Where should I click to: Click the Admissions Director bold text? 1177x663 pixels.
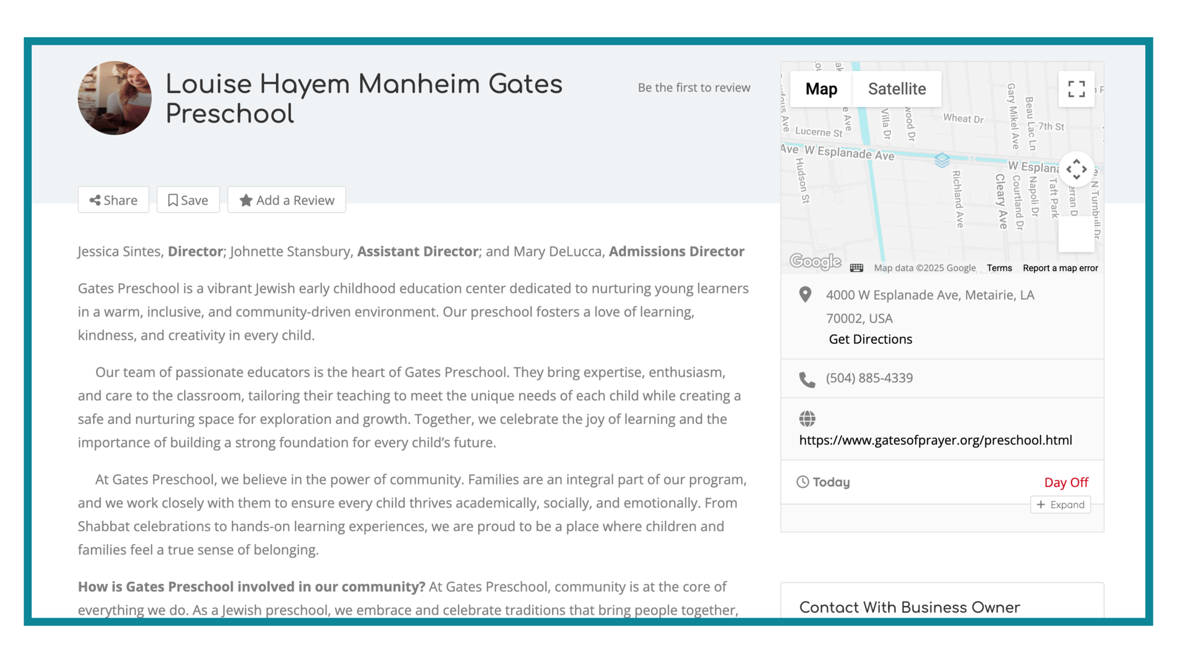coord(676,252)
